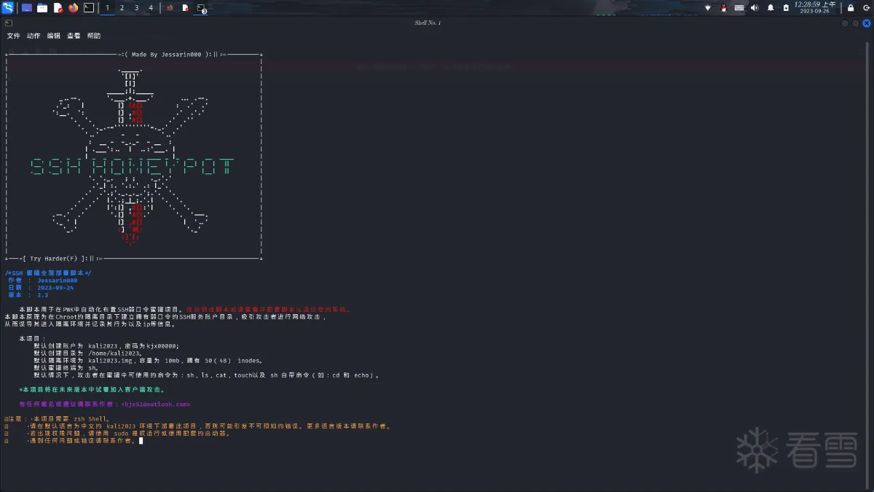Screen dimensions: 874x492
Task: Click the kjx52@outlook.com email address
Action: click(157, 404)
